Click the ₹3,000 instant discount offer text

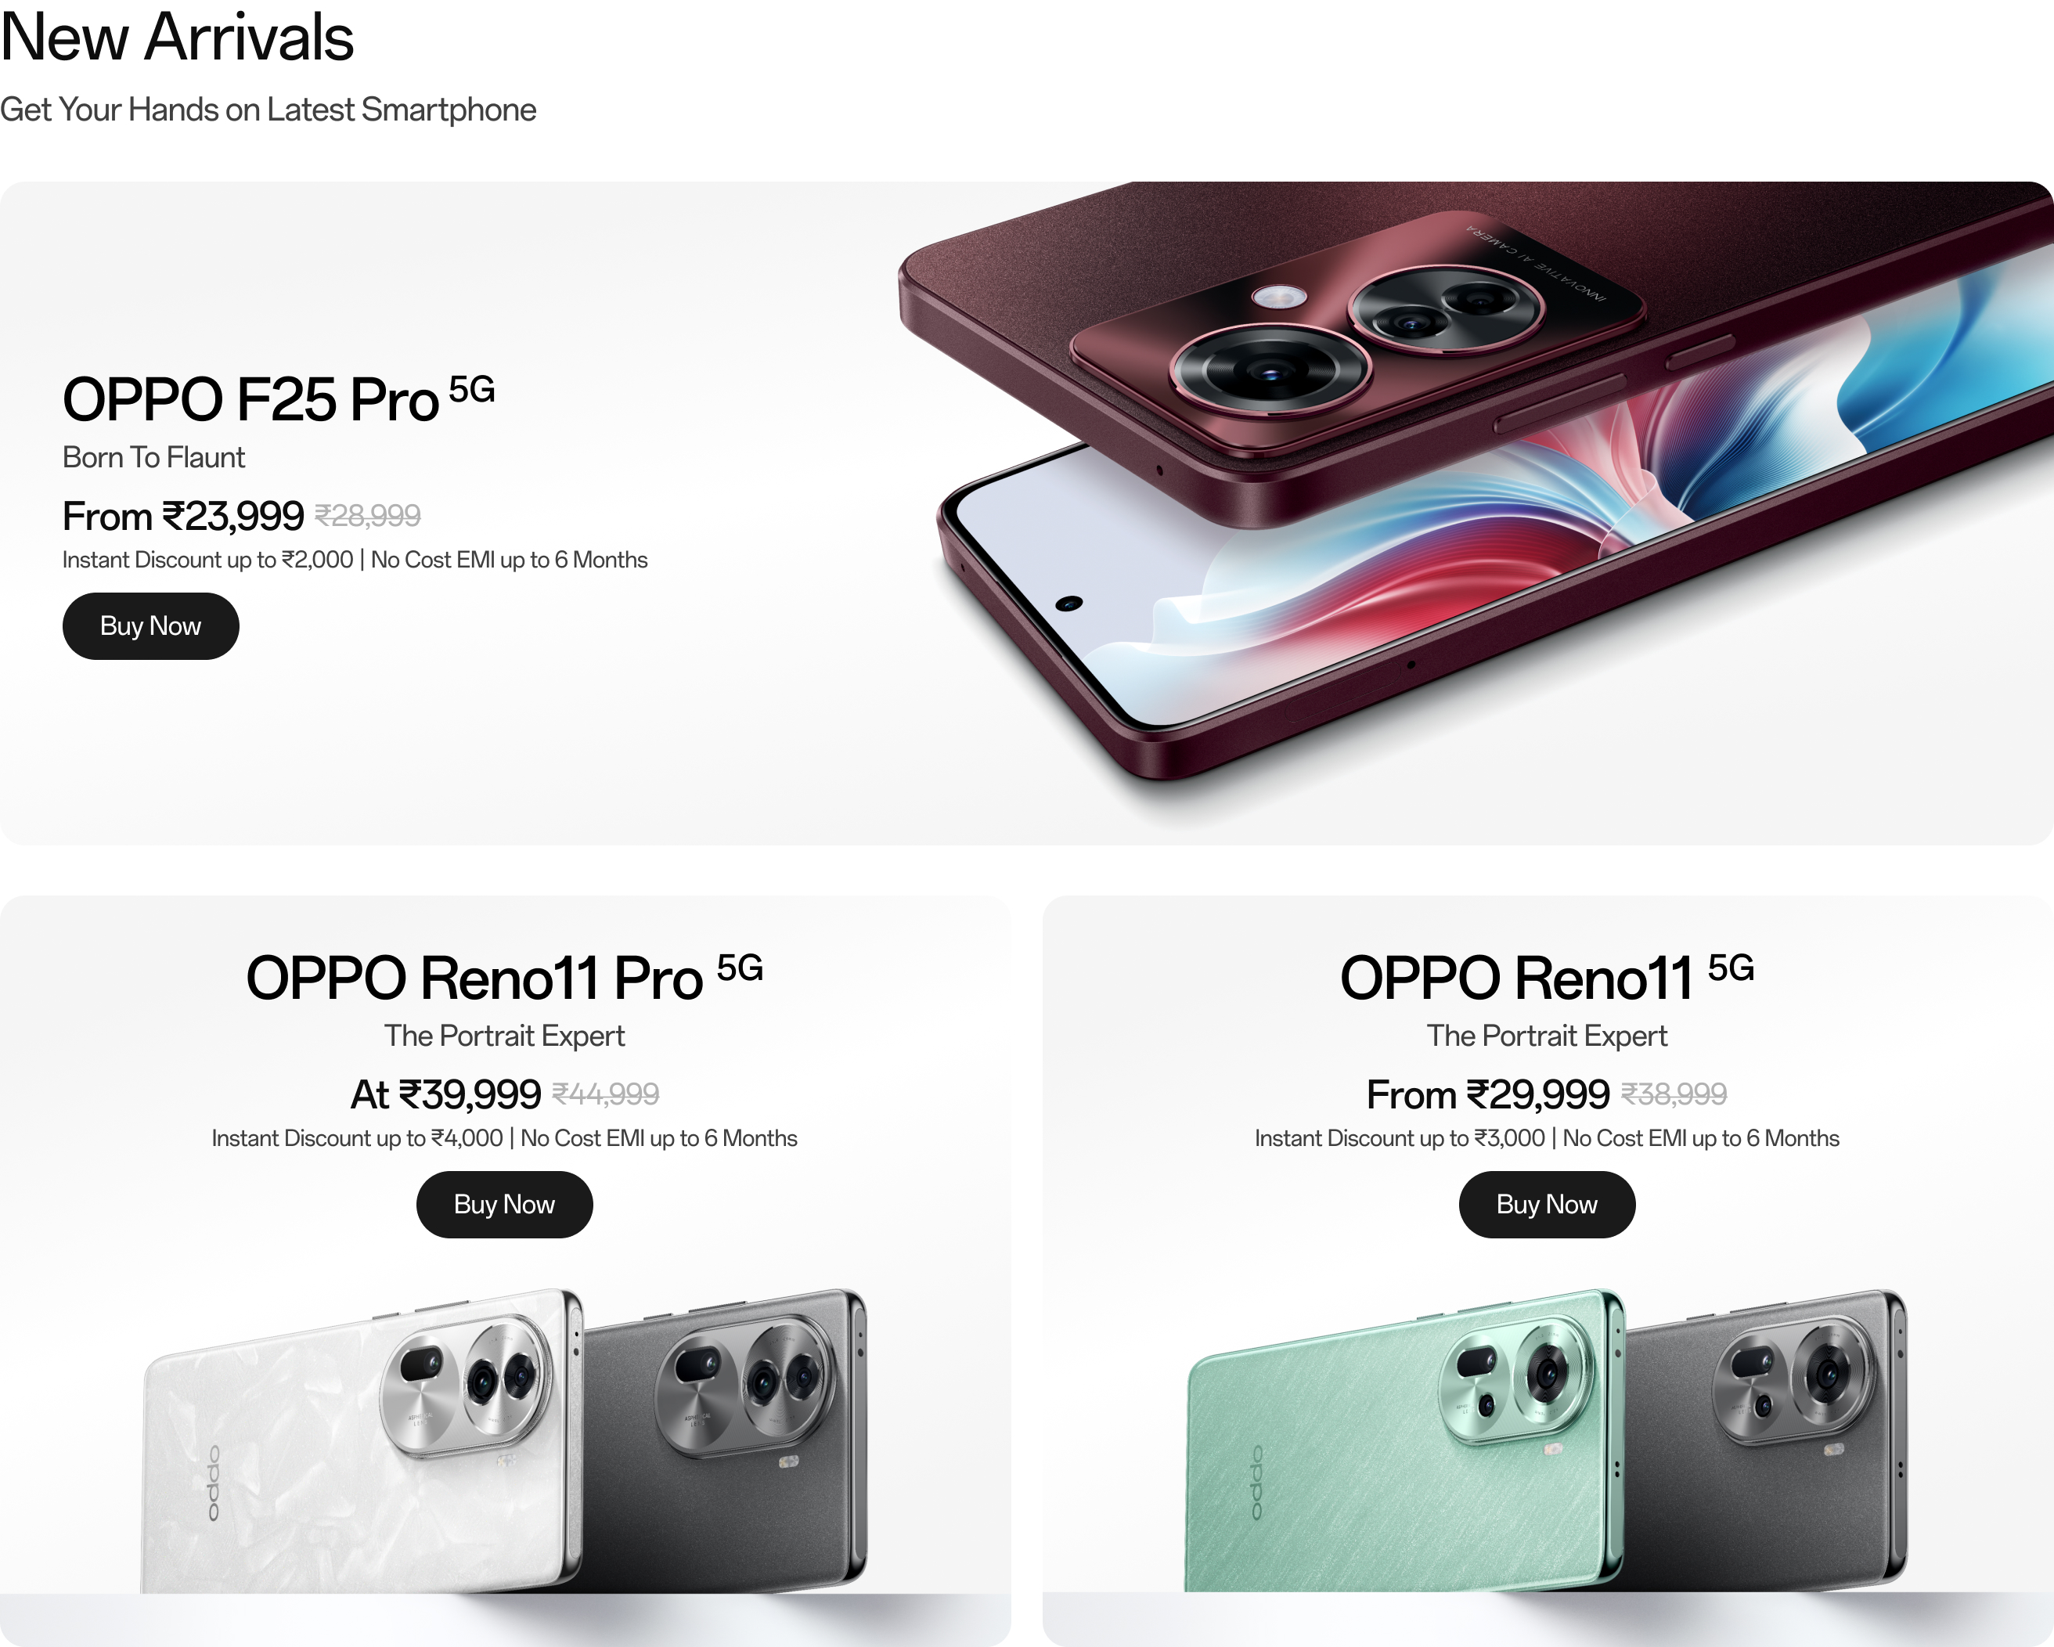click(1400, 1138)
